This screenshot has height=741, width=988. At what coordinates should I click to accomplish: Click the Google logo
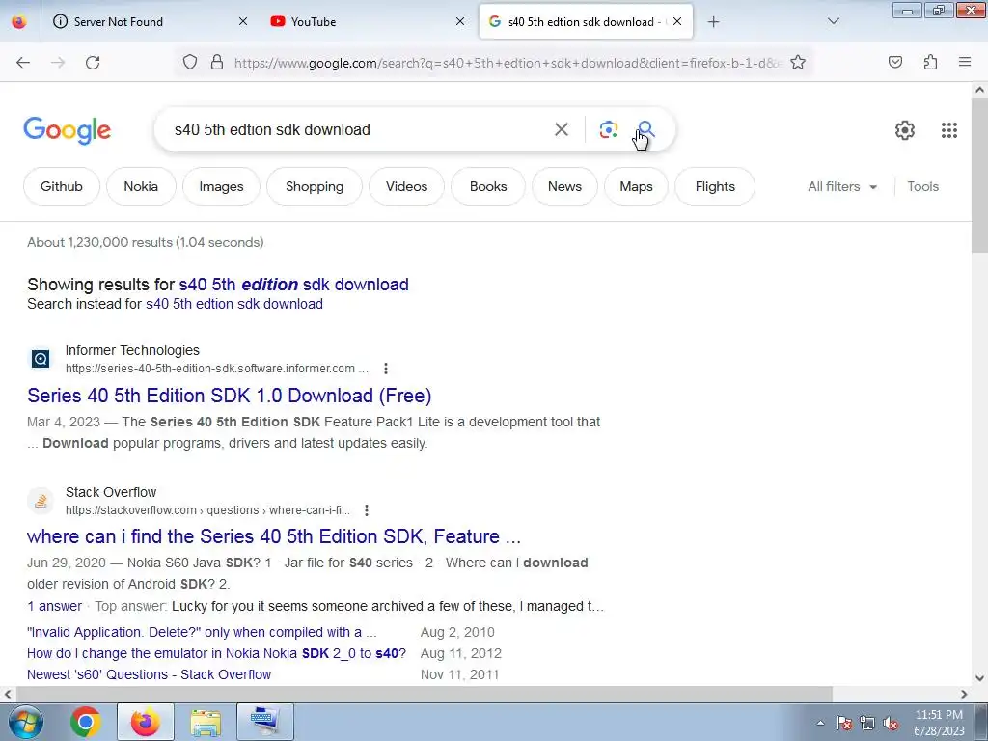[x=68, y=130]
